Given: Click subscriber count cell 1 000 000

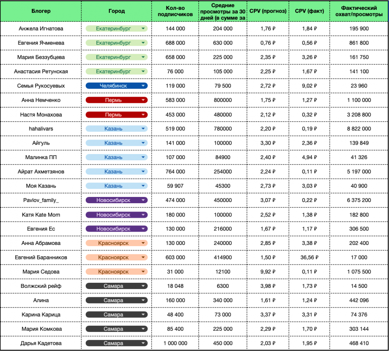Looking at the screenshot, I should [x=175, y=343].
